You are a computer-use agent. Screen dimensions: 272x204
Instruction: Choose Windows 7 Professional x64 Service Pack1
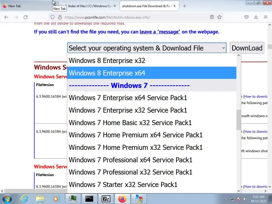coord(152,160)
